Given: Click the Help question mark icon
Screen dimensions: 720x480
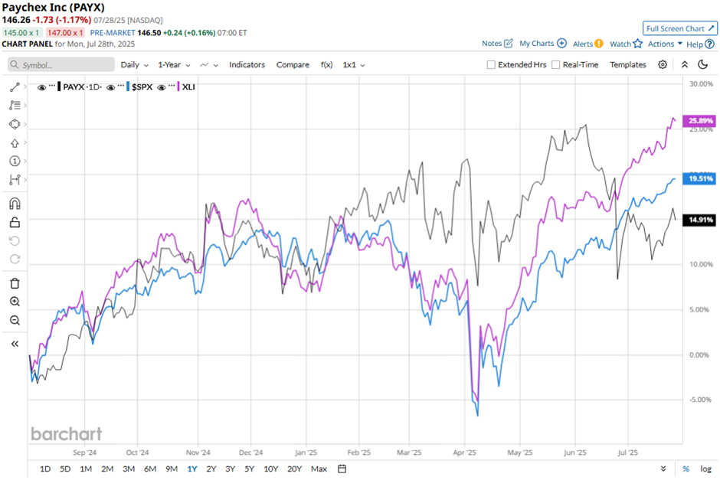Looking at the screenshot, I should click(x=709, y=44).
